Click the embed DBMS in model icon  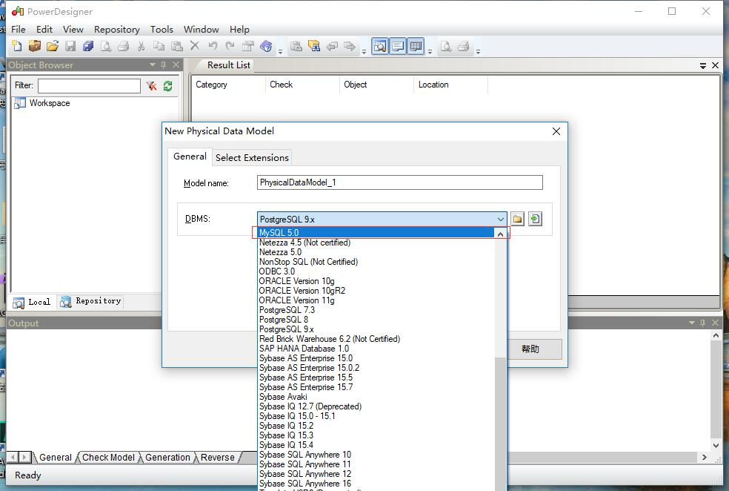click(x=535, y=219)
